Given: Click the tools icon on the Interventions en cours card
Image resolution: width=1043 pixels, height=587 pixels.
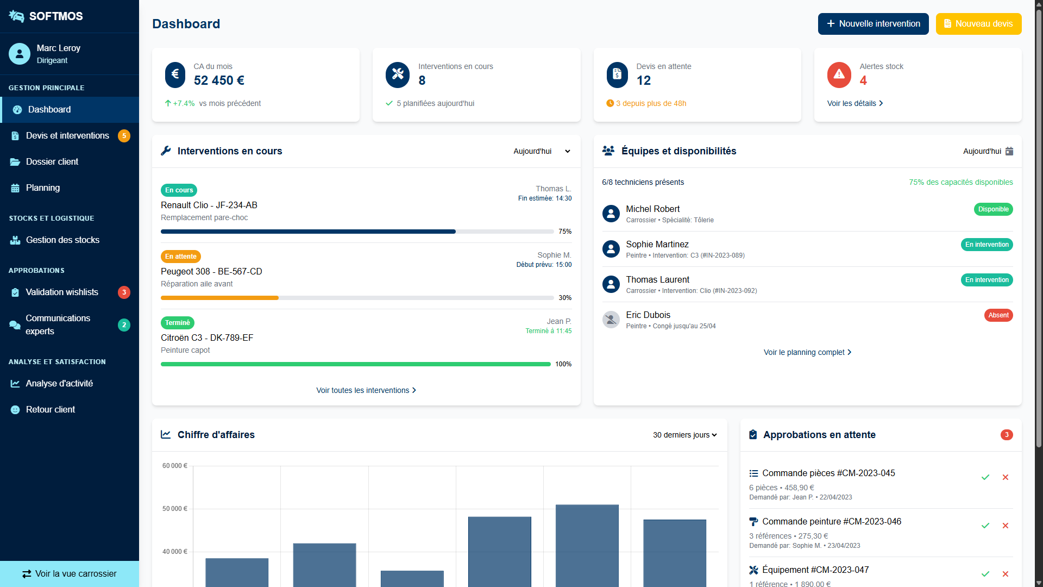Looking at the screenshot, I should (397, 74).
